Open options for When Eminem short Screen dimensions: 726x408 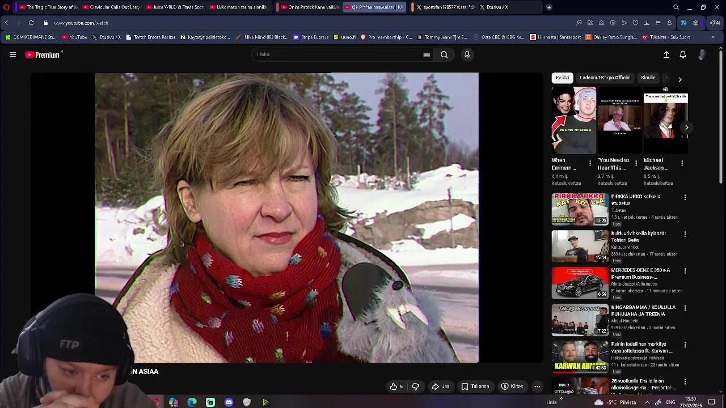point(590,163)
